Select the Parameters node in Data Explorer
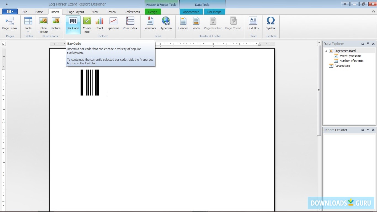 click(342, 66)
